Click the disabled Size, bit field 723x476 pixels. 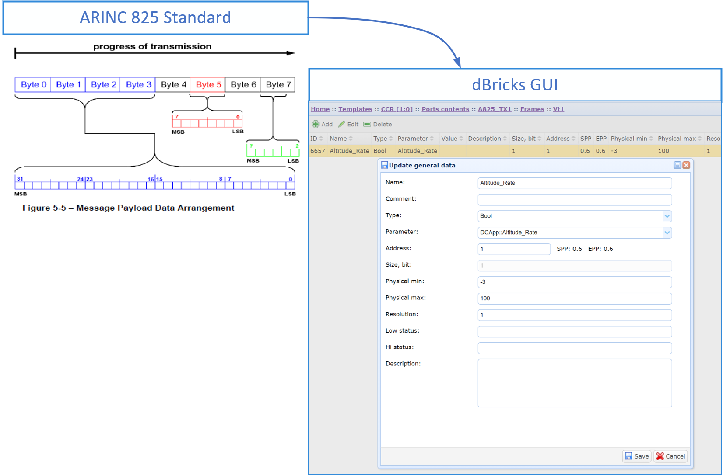[575, 266]
